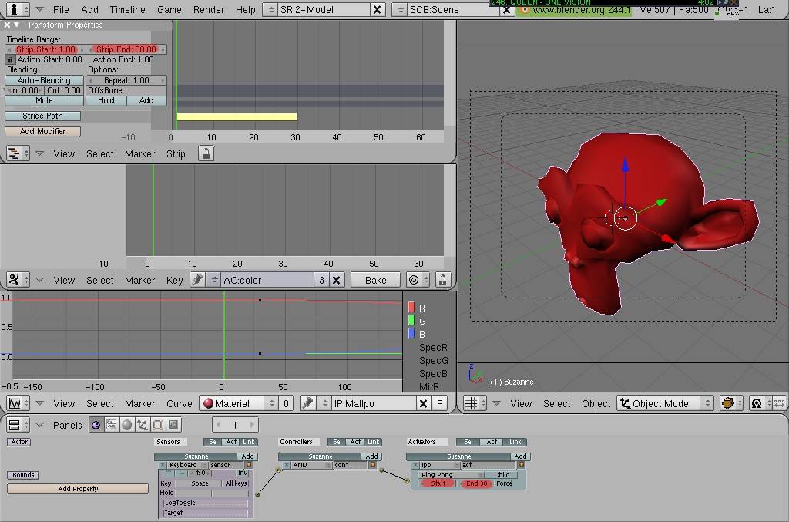Toggle the Inv button on Keyboard sensor
This screenshot has height=522, width=789.
pyautogui.click(x=242, y=473)
